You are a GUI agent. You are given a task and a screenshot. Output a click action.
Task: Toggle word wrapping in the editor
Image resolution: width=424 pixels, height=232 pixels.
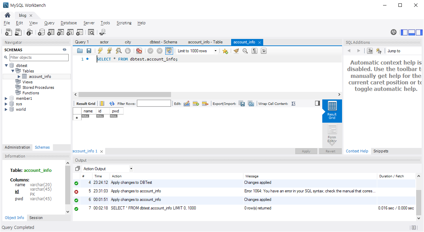[264, 51]
